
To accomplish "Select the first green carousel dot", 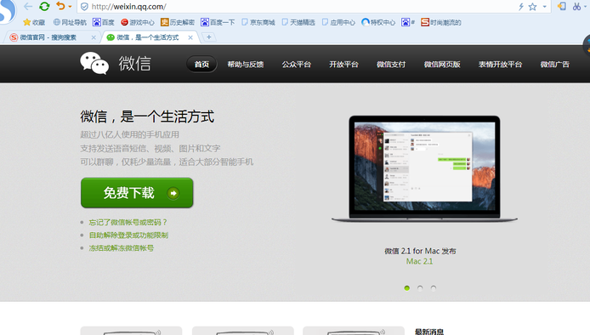I will click(x=406, y=288).
